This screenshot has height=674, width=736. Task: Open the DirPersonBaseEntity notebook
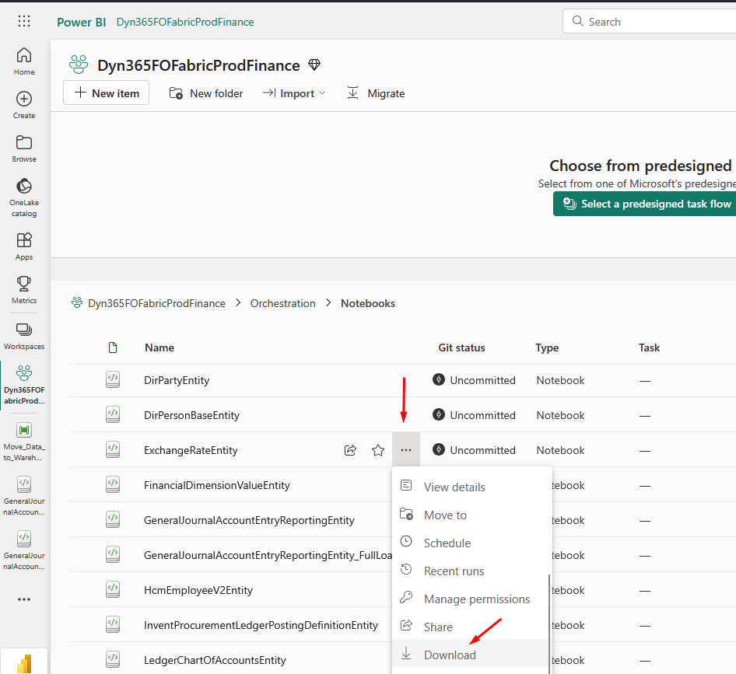pos(191,415)
